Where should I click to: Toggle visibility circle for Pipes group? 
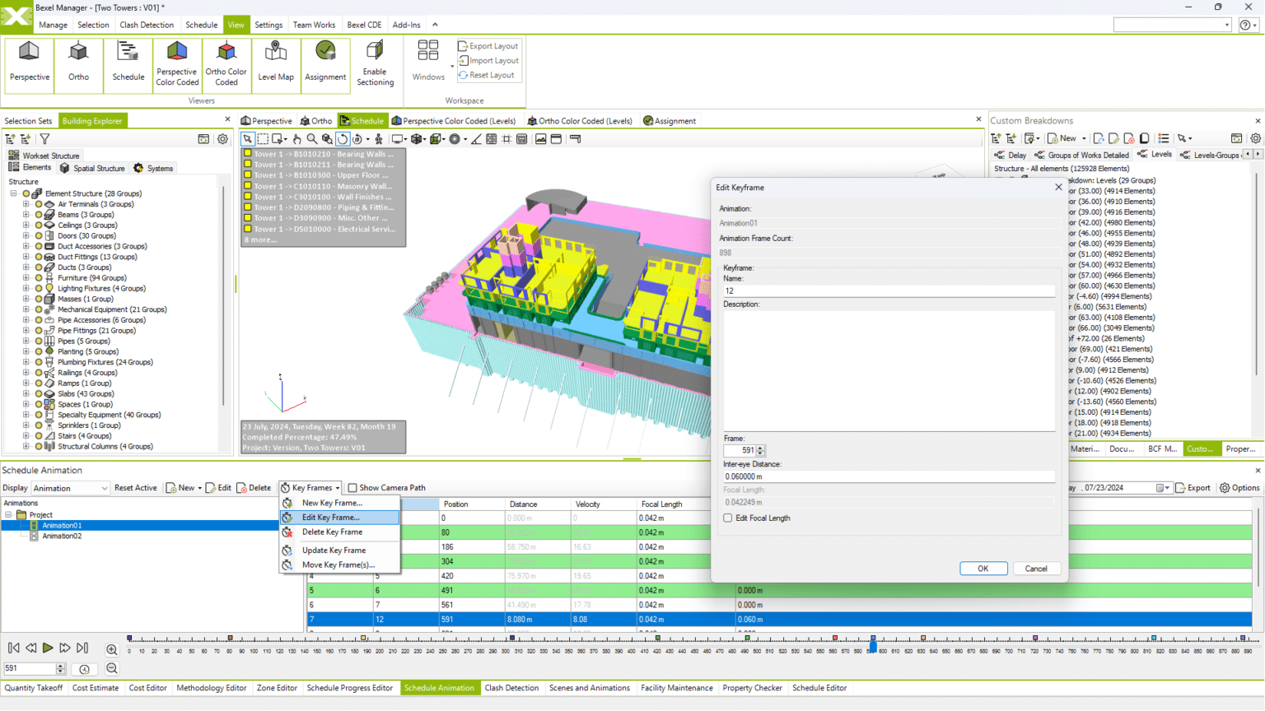[39, 341]
